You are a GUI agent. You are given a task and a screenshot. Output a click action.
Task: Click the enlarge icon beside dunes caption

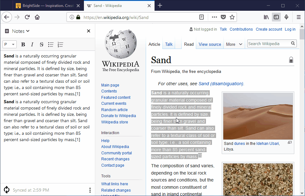pyautogui.click(x=290, y=142)
